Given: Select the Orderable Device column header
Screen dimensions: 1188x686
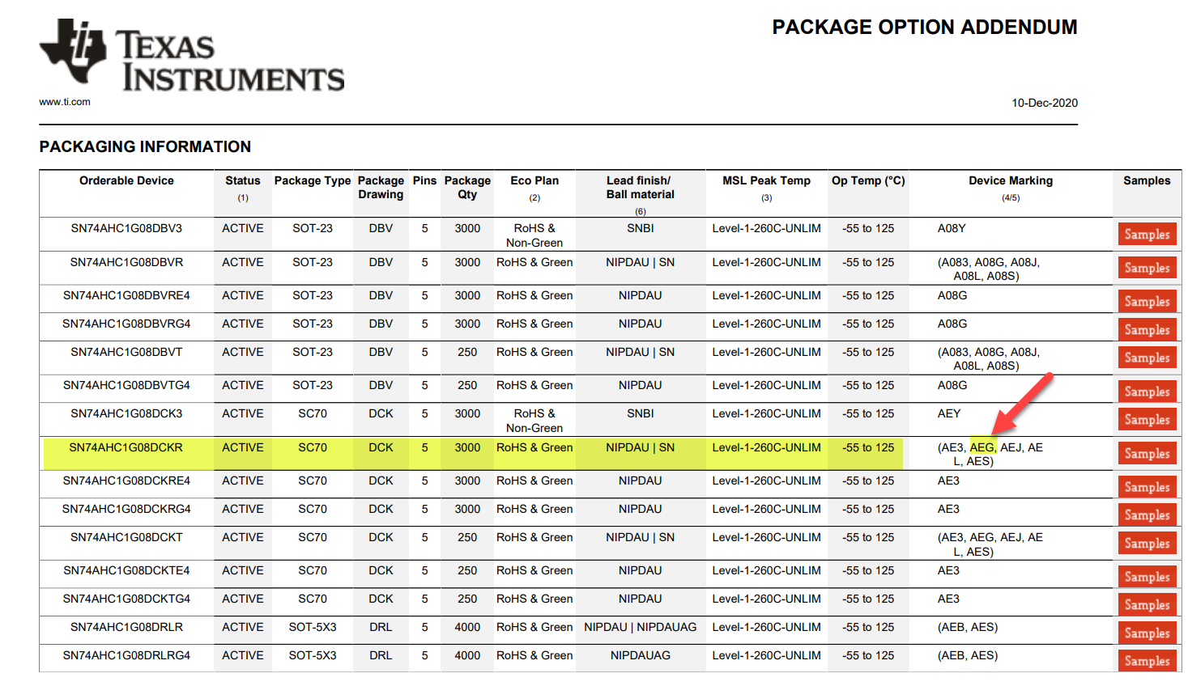Looking at the screenshot, I should tap(126, 180).
